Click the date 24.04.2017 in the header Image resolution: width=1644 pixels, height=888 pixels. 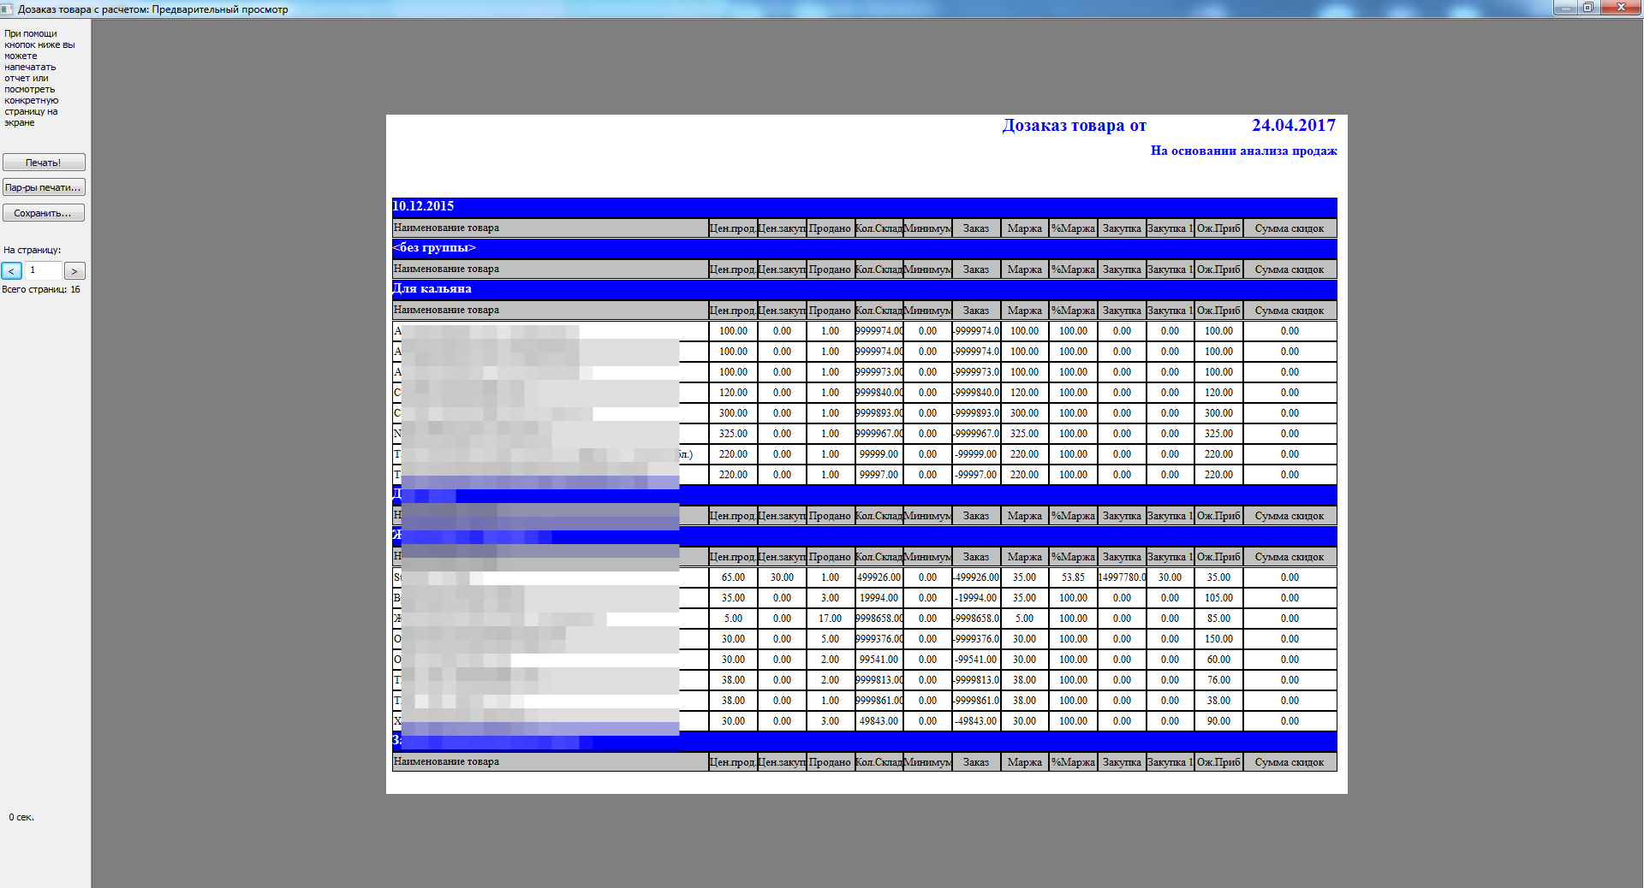[x=1294, y=126]
